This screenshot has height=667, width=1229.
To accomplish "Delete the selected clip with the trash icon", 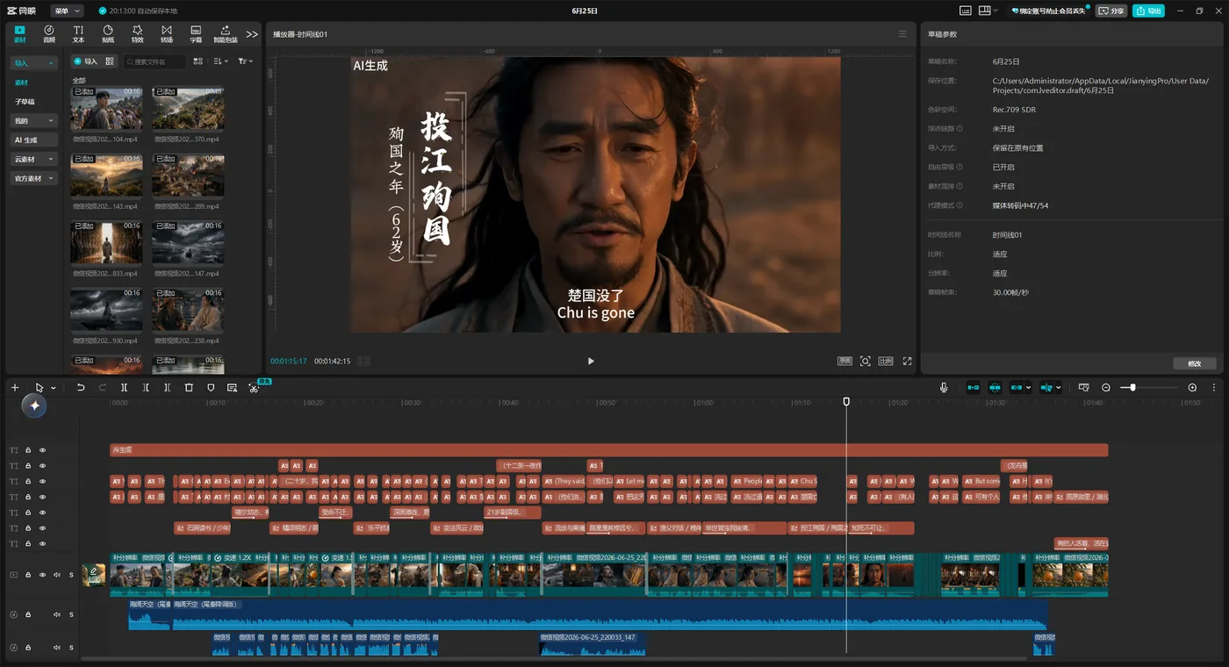I will coord(189,387).
